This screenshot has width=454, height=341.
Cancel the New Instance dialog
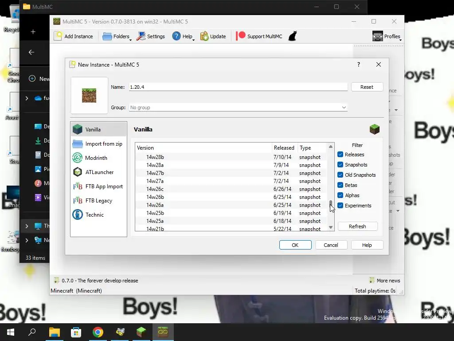click(x=331, y=245)
